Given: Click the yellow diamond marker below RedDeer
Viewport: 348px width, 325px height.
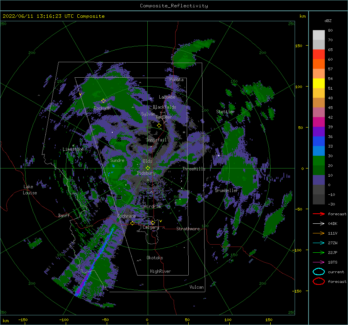Looking at the screenshot, I should pyautogui.click(x=159, y=126).
